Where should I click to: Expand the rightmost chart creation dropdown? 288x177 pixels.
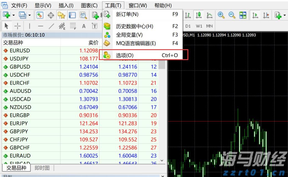[284, 15]
